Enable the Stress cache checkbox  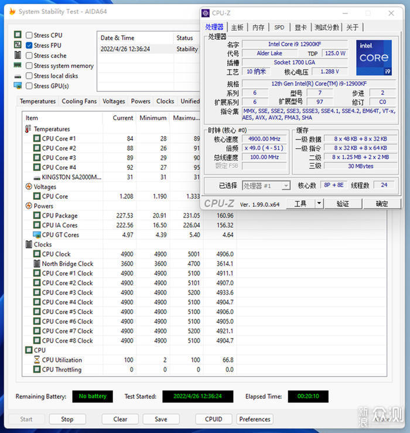[29, 56]
